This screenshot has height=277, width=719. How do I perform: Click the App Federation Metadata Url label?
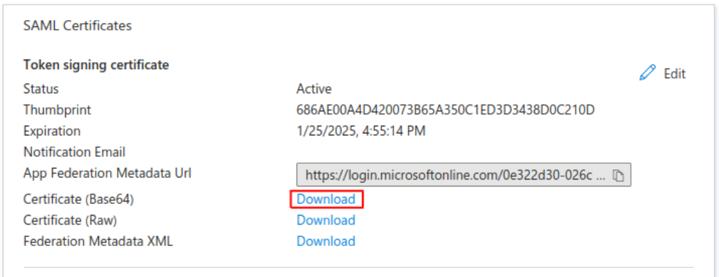click(107, 173)
